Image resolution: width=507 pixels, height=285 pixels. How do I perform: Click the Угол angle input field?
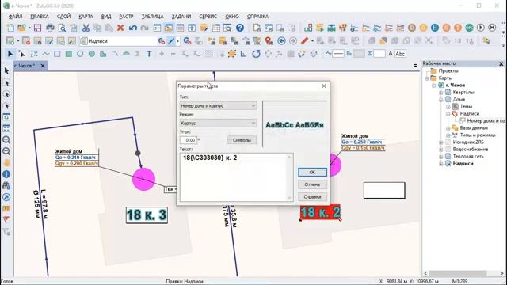pyautogui.click(x=188, y=140)
